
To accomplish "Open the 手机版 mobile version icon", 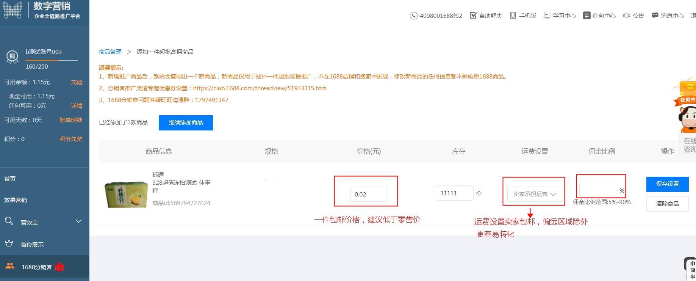I will 513,15.
